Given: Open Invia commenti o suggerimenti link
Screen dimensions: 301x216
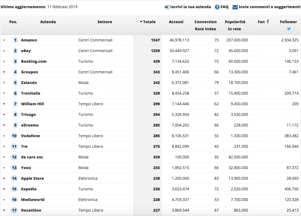Looking at the screenshot, I should click(269, 7).
